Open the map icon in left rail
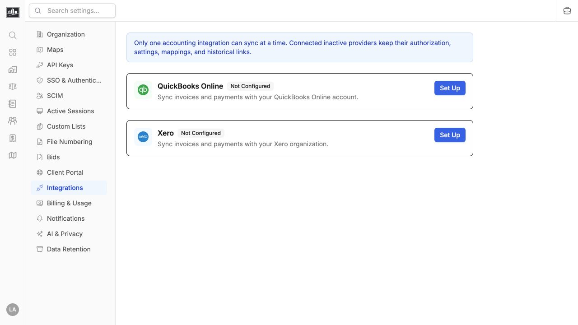 (x=13, y=155)
